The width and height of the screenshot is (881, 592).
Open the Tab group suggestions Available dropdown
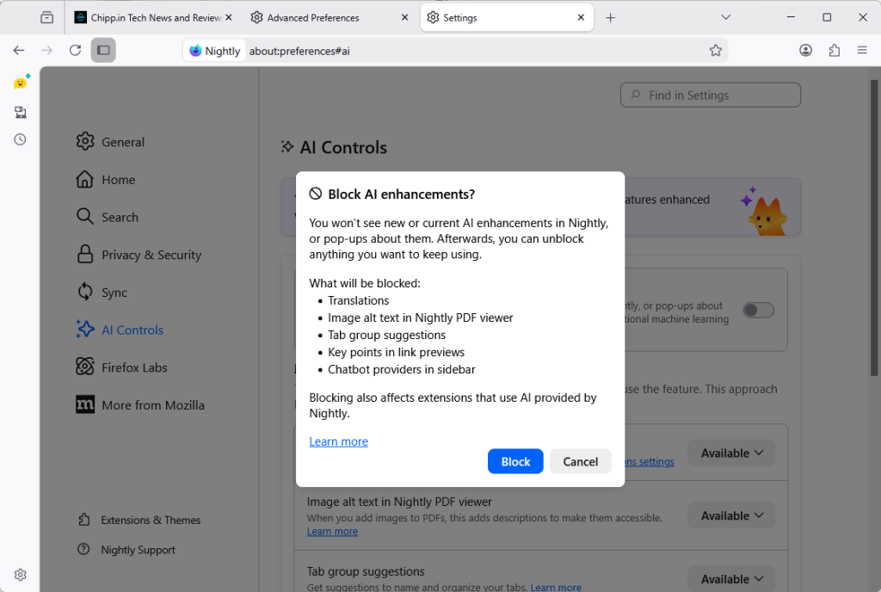coord(730,579)
